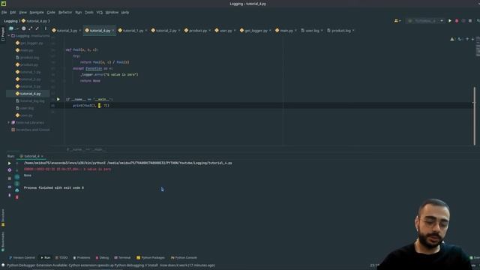
Task: Open the Refactor menu
Action: click(65, 12)
